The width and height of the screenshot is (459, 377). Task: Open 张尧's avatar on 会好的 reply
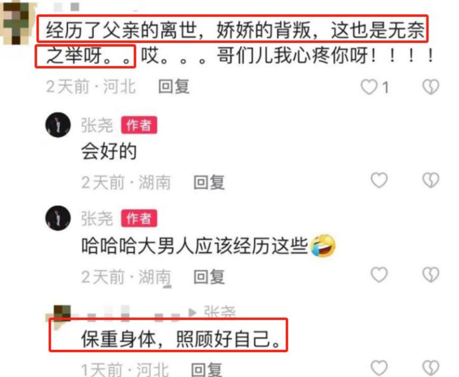coord(58,125)
